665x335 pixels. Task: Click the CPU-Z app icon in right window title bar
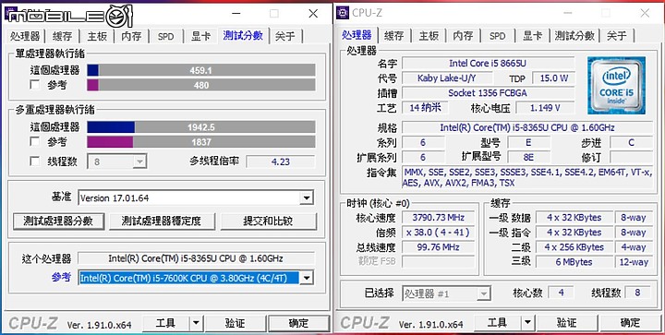(343, 13)
